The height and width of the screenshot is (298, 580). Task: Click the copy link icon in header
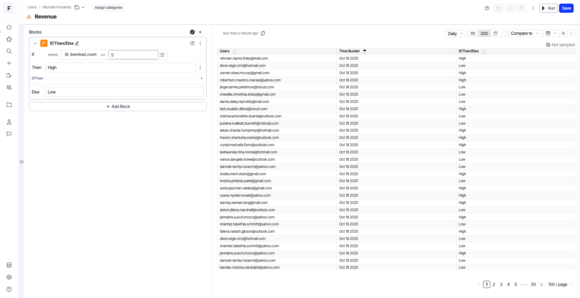510,8
